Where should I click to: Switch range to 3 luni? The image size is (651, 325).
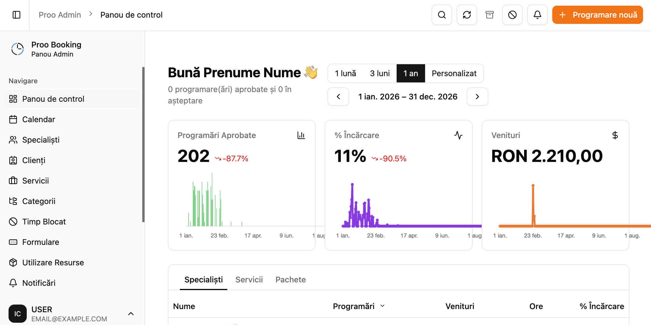[x=380, y=73]
